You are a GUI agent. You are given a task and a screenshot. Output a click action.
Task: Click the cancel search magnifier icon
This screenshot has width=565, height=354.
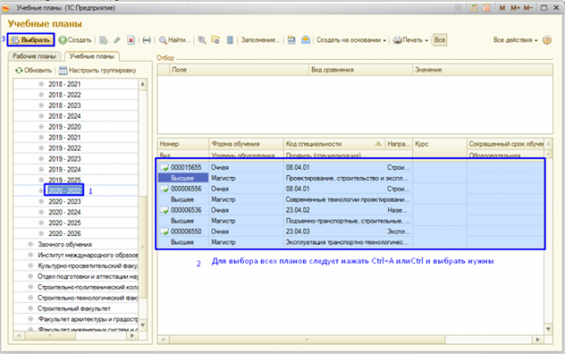pyautogui.click(x=202, y=40)
